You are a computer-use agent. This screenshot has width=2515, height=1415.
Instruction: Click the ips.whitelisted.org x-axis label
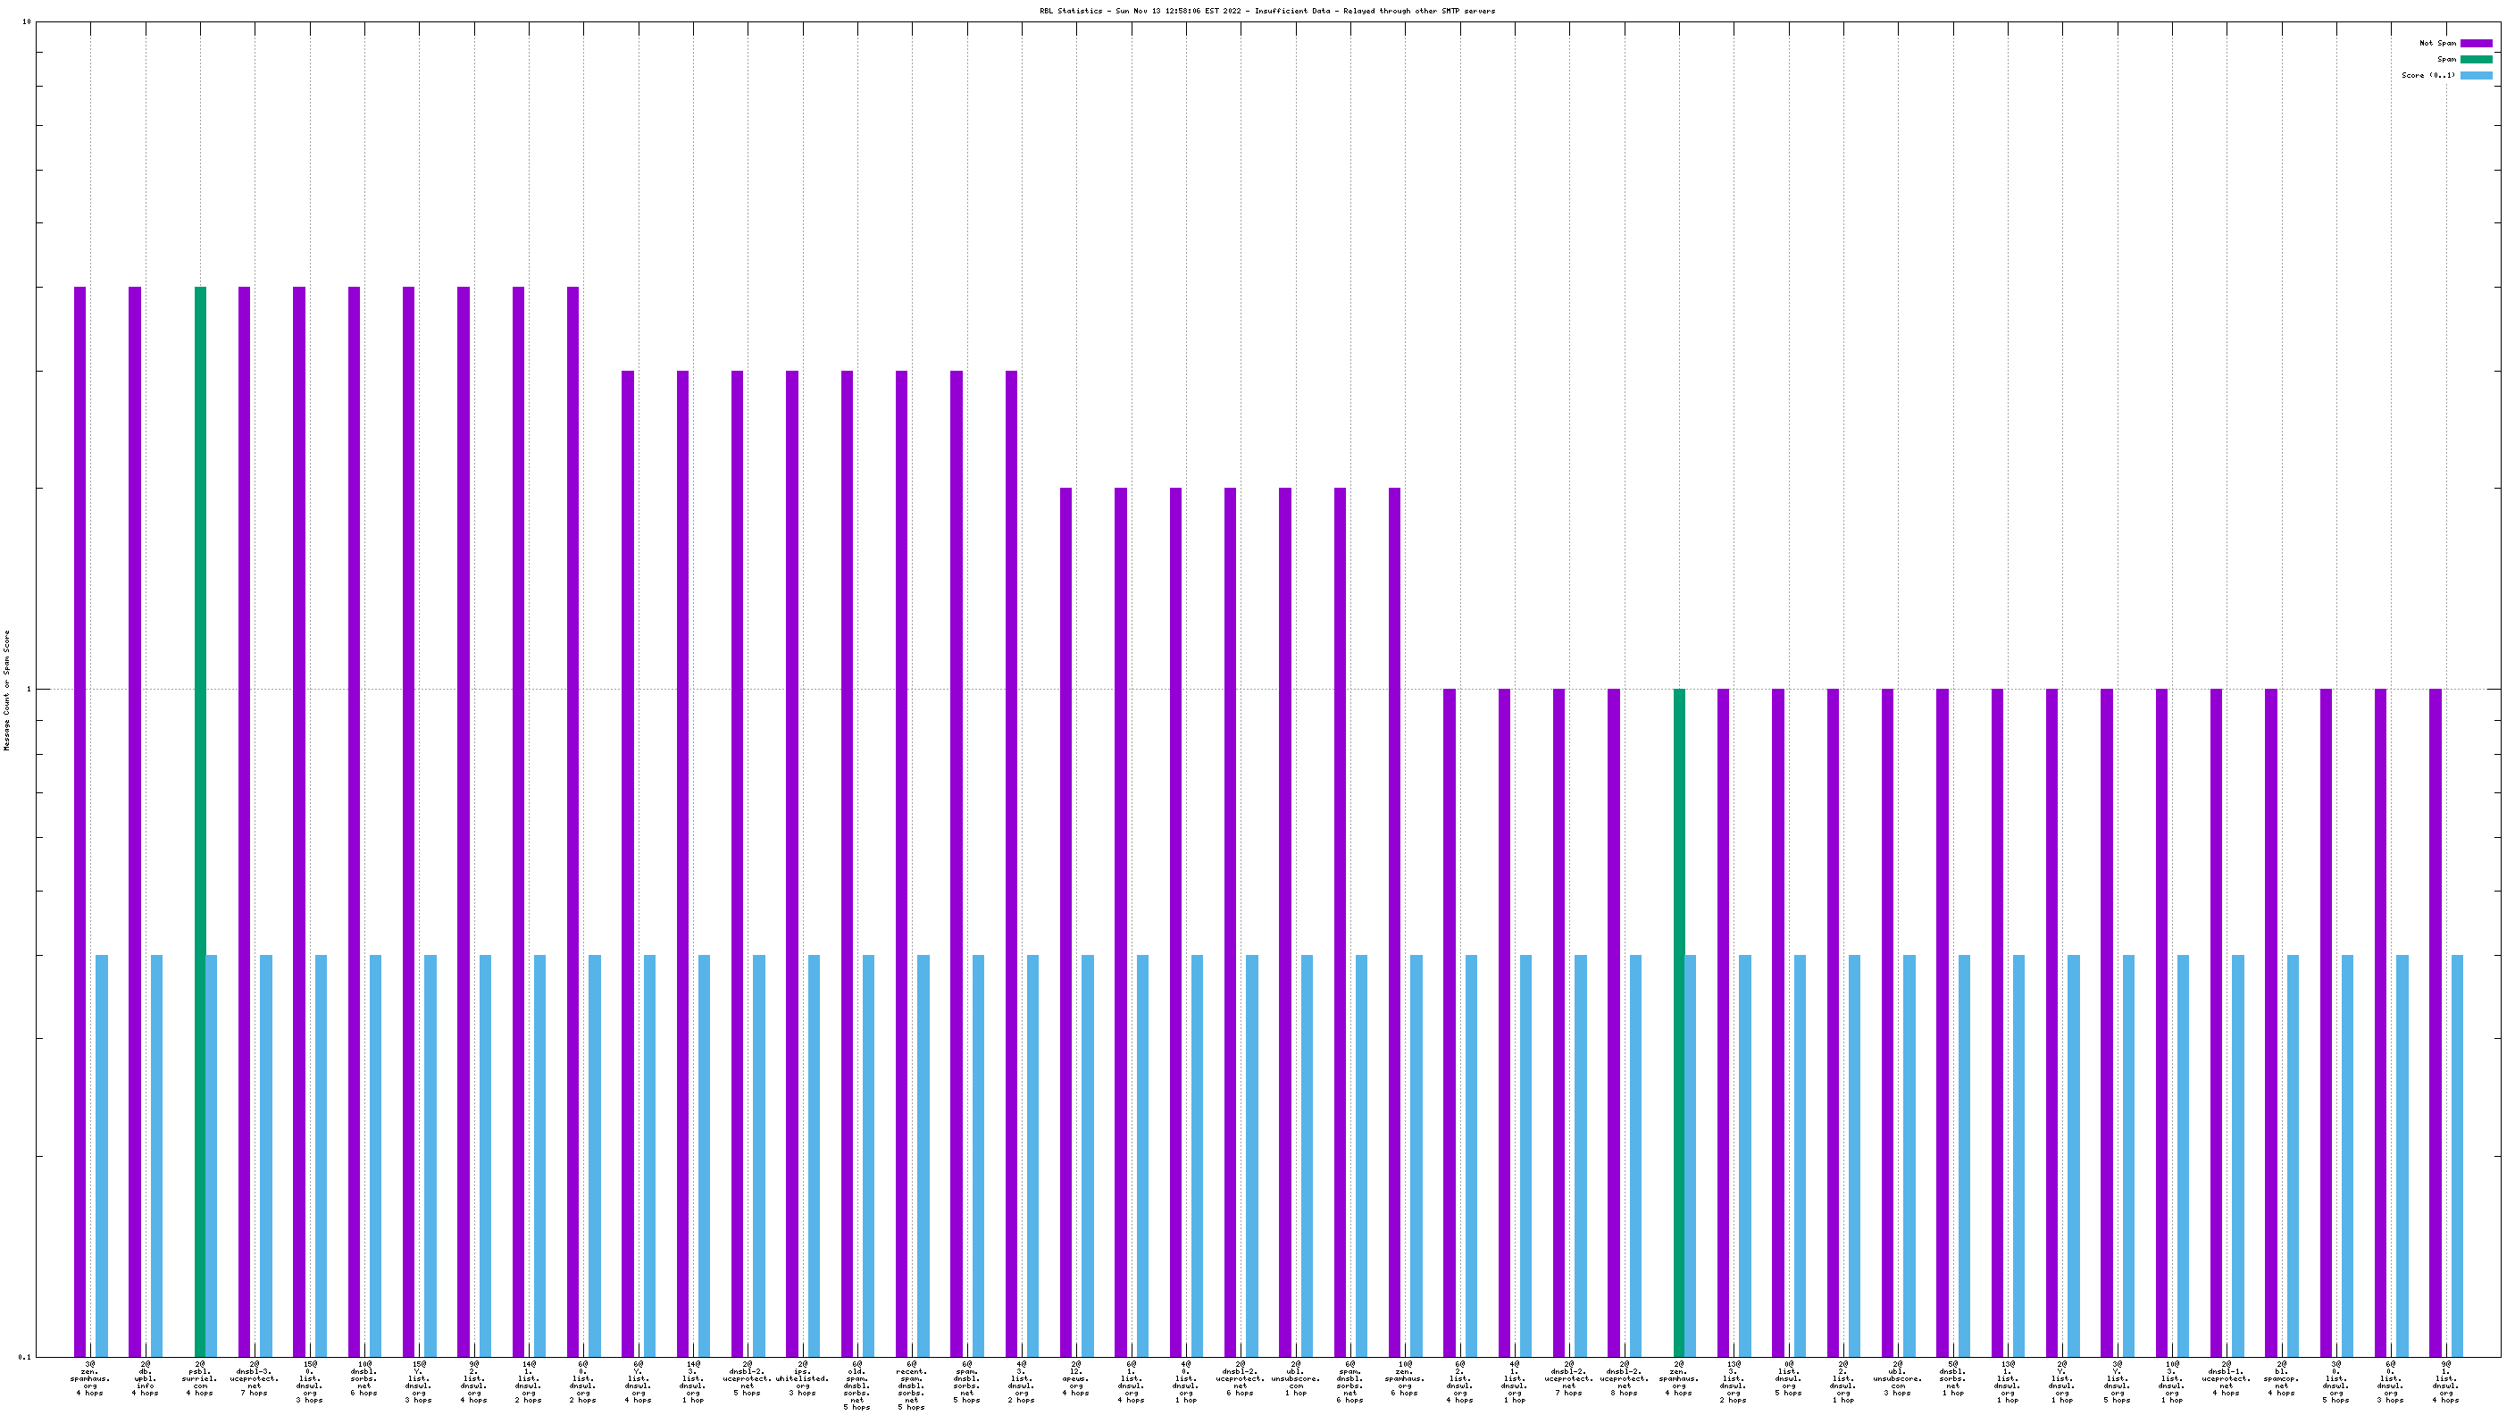coord(803,1377)
